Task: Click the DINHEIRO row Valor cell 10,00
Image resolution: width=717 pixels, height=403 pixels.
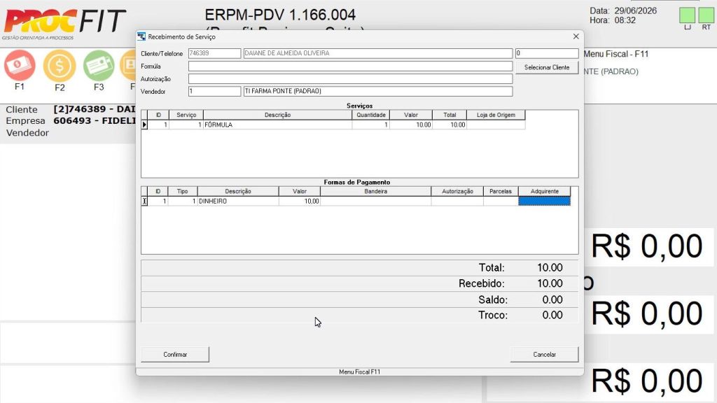Action: tap(300, 201)
